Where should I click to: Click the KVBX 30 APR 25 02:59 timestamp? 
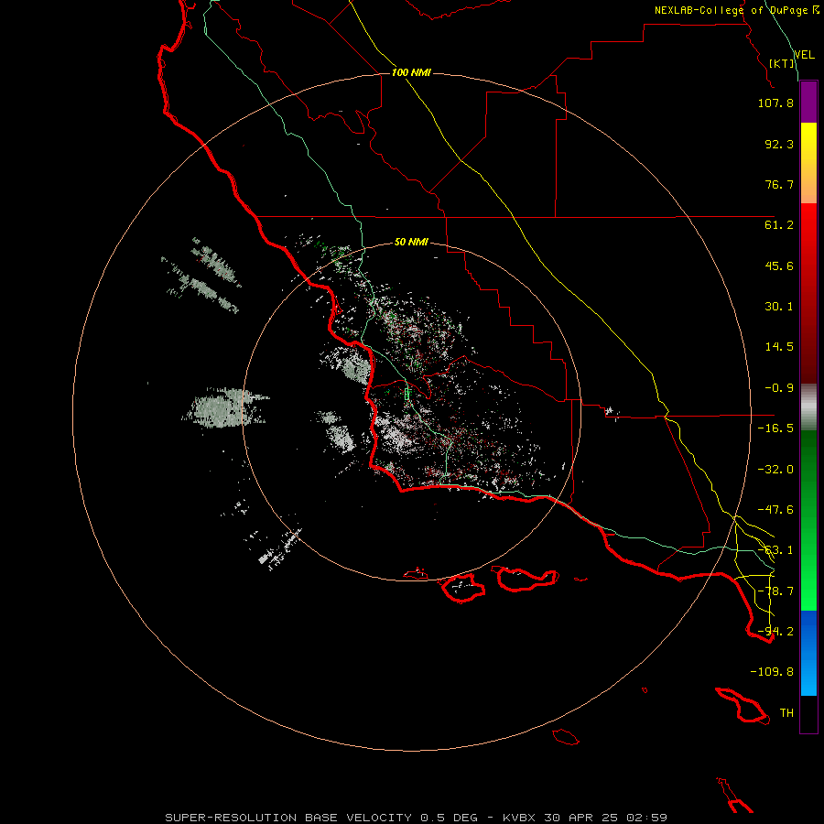585,818
